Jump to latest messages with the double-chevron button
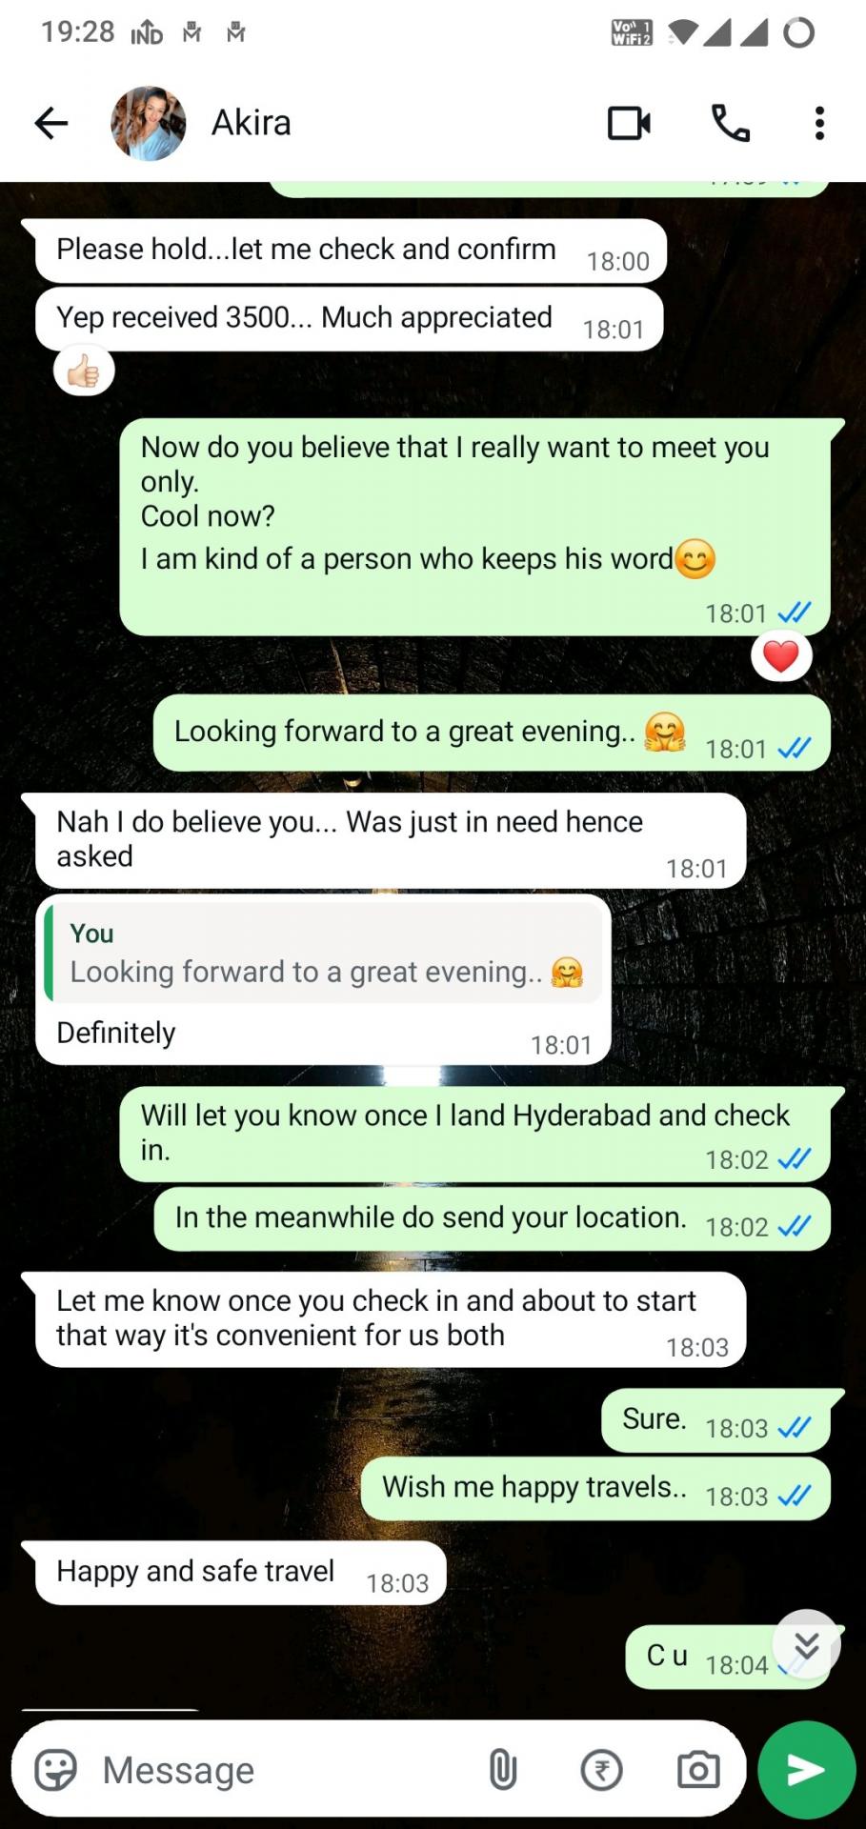The height and width of the screenshot is (1829, 866). 806,1644
